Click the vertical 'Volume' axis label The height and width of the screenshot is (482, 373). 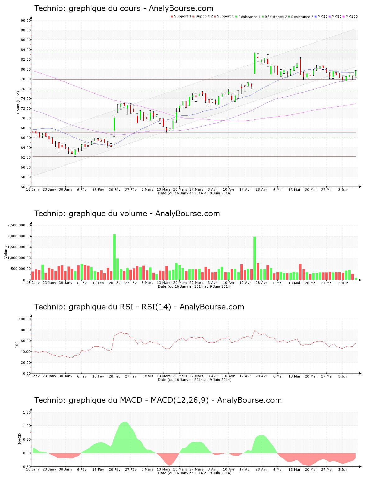[6, 252]
